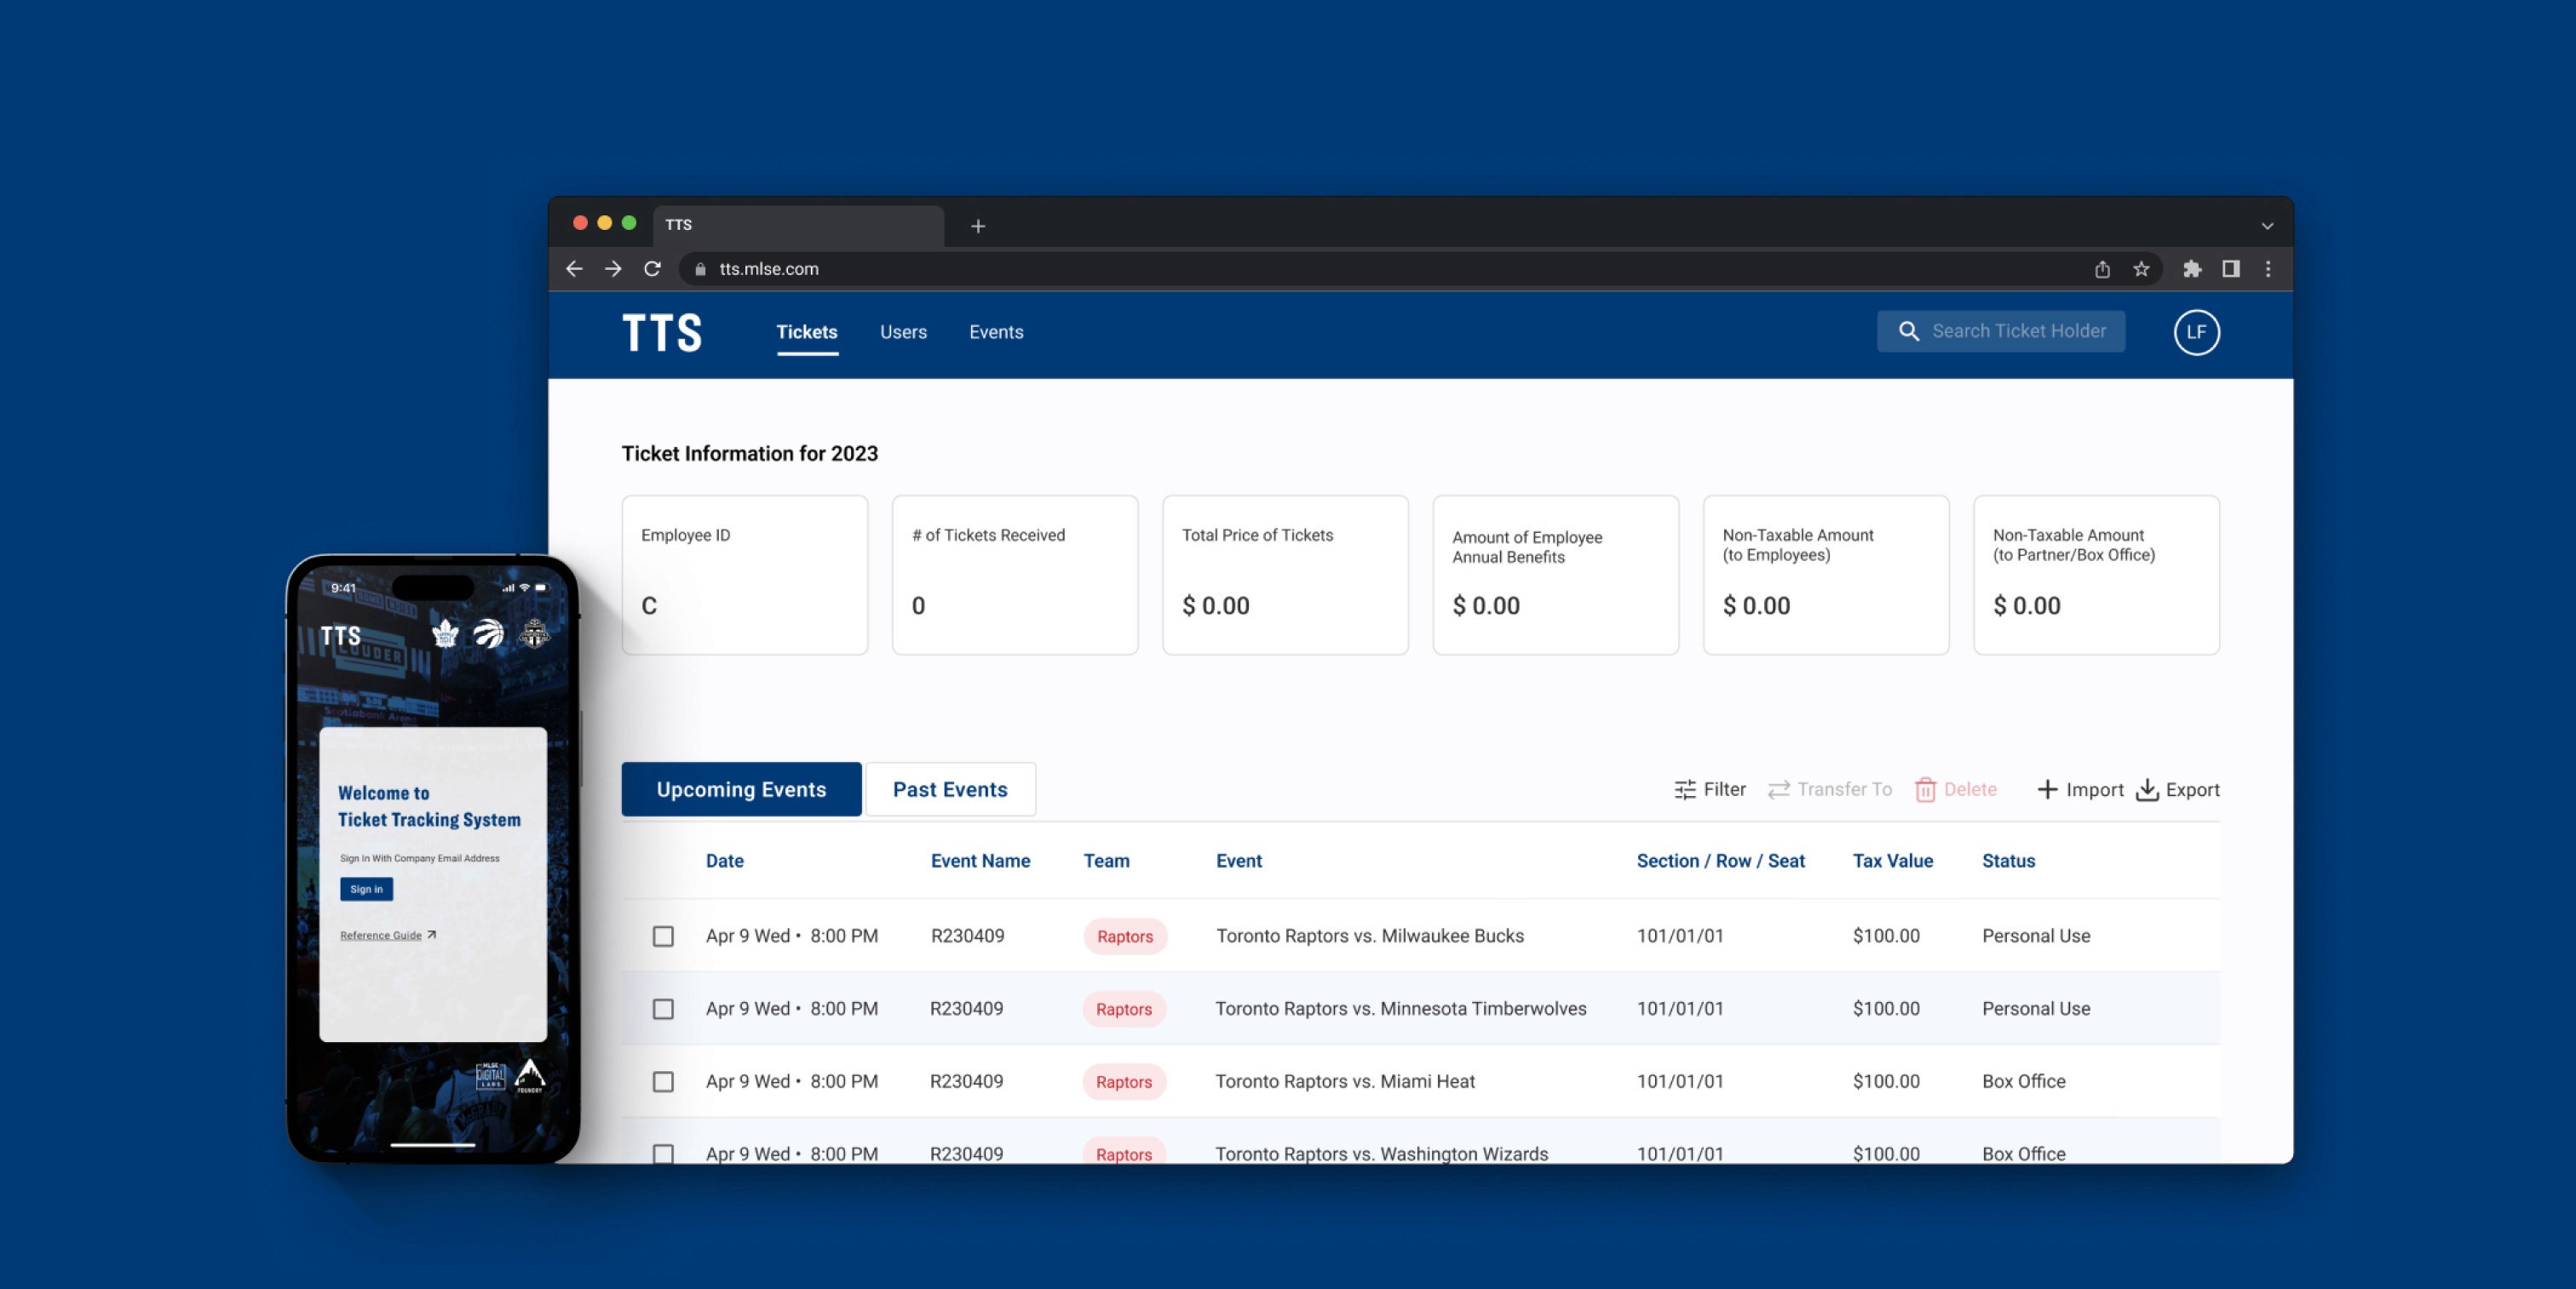Select the Minnesota Timberwolves ticket checkbox
Viewport: 2576px width, 1289px height.
pyautogui.click(x=663, y=1009)
